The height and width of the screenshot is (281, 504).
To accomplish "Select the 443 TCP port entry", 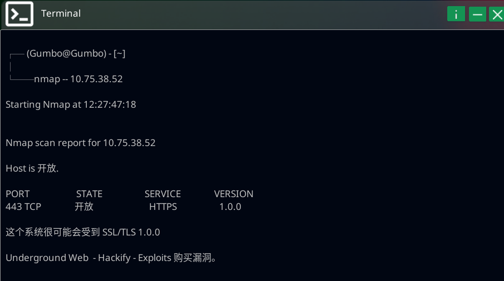I will point(23,207).
